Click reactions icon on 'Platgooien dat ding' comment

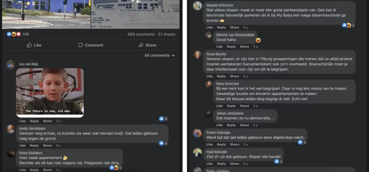[x=115, y=168]
